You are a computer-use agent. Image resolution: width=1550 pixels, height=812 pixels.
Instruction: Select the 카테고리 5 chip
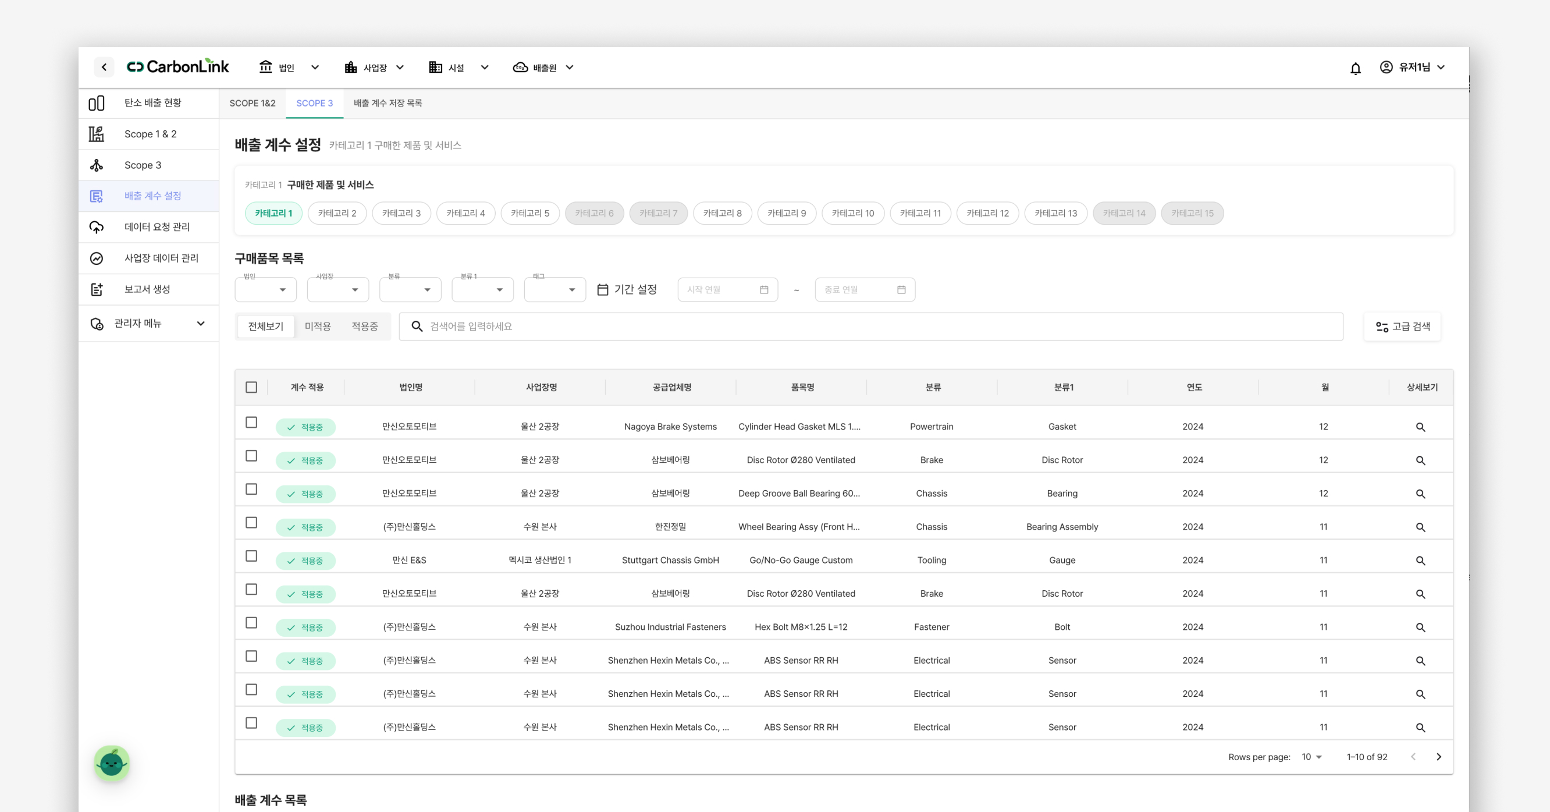pyautogui.click(x=529, y=213)
